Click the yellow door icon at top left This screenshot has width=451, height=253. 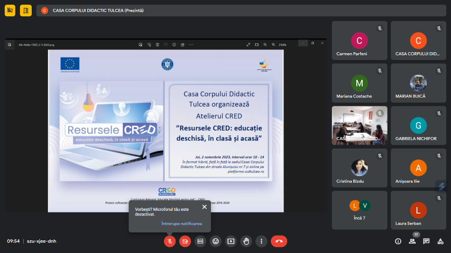point(26,10)
